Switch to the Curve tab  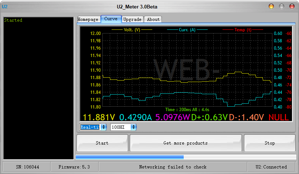click(x=111, y=19)
